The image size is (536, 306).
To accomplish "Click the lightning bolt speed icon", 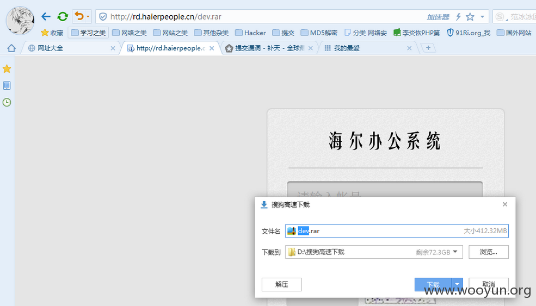I will tap(458, 17).
